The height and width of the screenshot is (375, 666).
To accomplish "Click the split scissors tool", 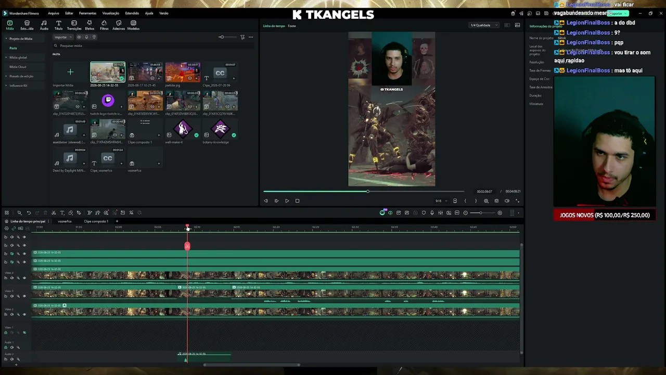I will 54,213.
